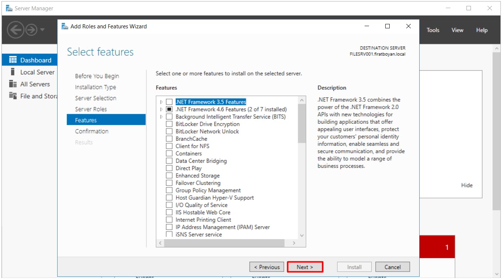
Task: Toggle .NET Framework 4.6 Features checkbox
Action: point(169,109)
